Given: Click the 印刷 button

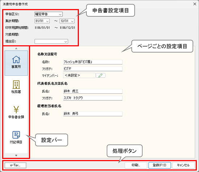Looking at the screenshot, I should pyautogui.click(x=136, y=165).
